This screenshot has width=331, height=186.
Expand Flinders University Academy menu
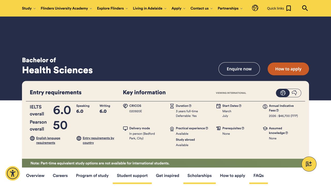tap(66, 8)
